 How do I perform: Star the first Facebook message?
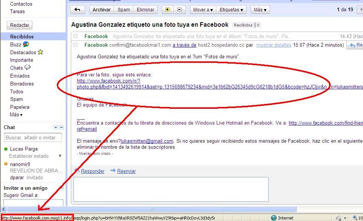pyautogui.click(x=76, y=36)
